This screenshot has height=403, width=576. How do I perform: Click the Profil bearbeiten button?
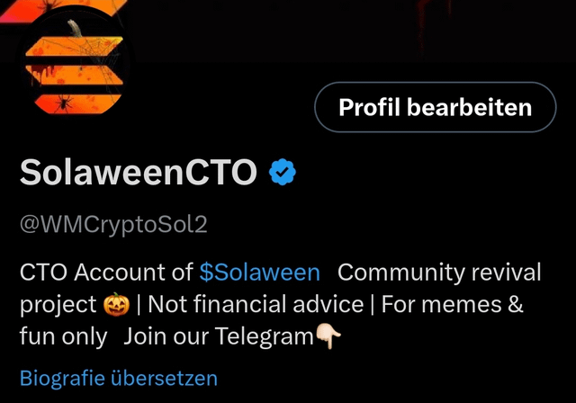click(x=436, y=107)
